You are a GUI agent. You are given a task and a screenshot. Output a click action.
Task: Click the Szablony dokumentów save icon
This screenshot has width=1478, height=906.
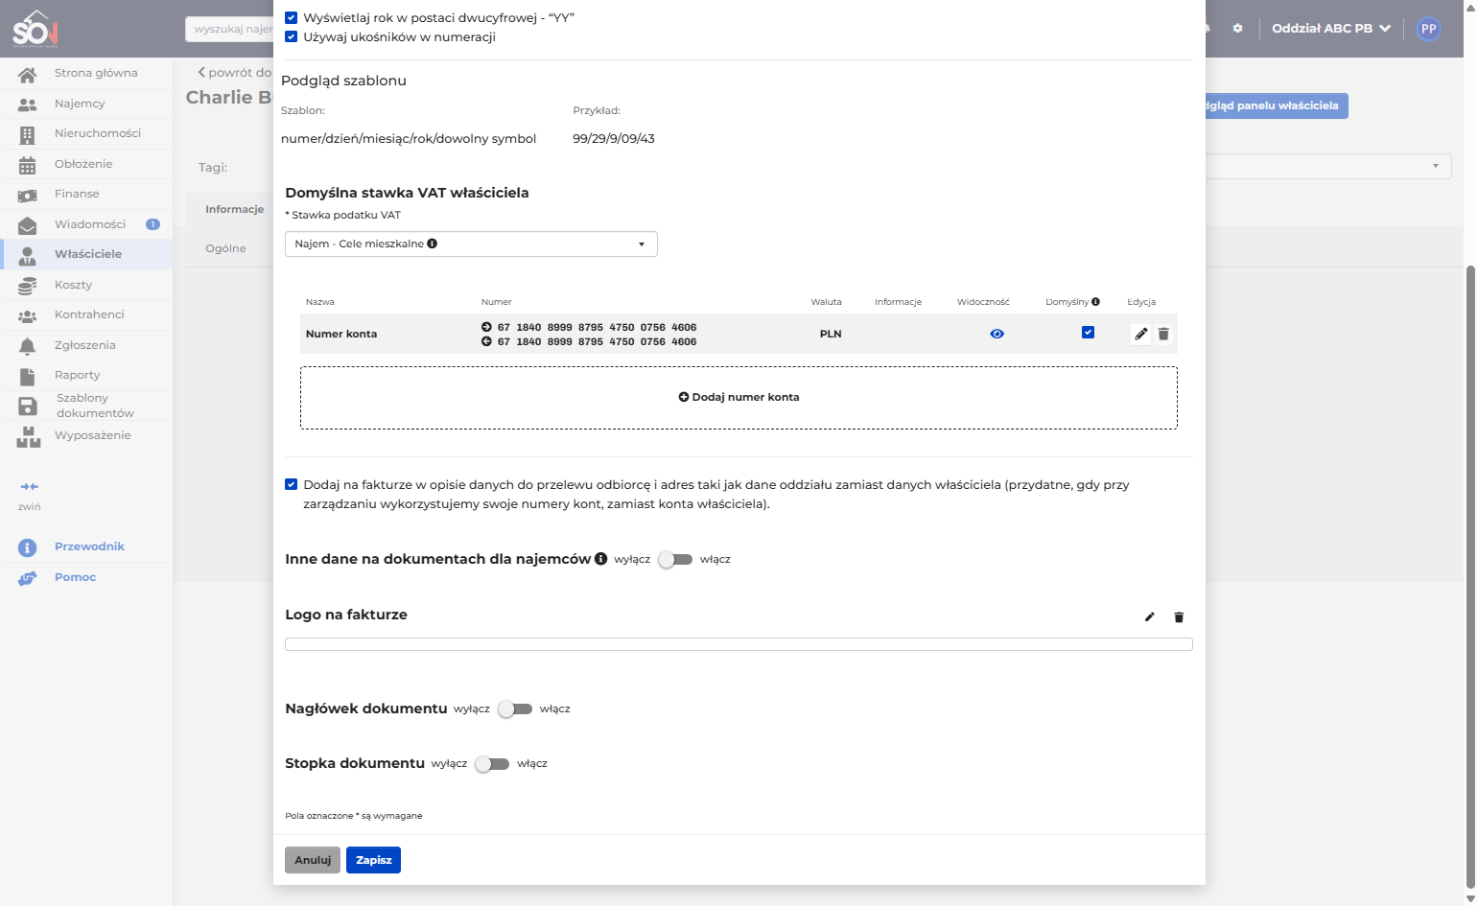point(27,407)
